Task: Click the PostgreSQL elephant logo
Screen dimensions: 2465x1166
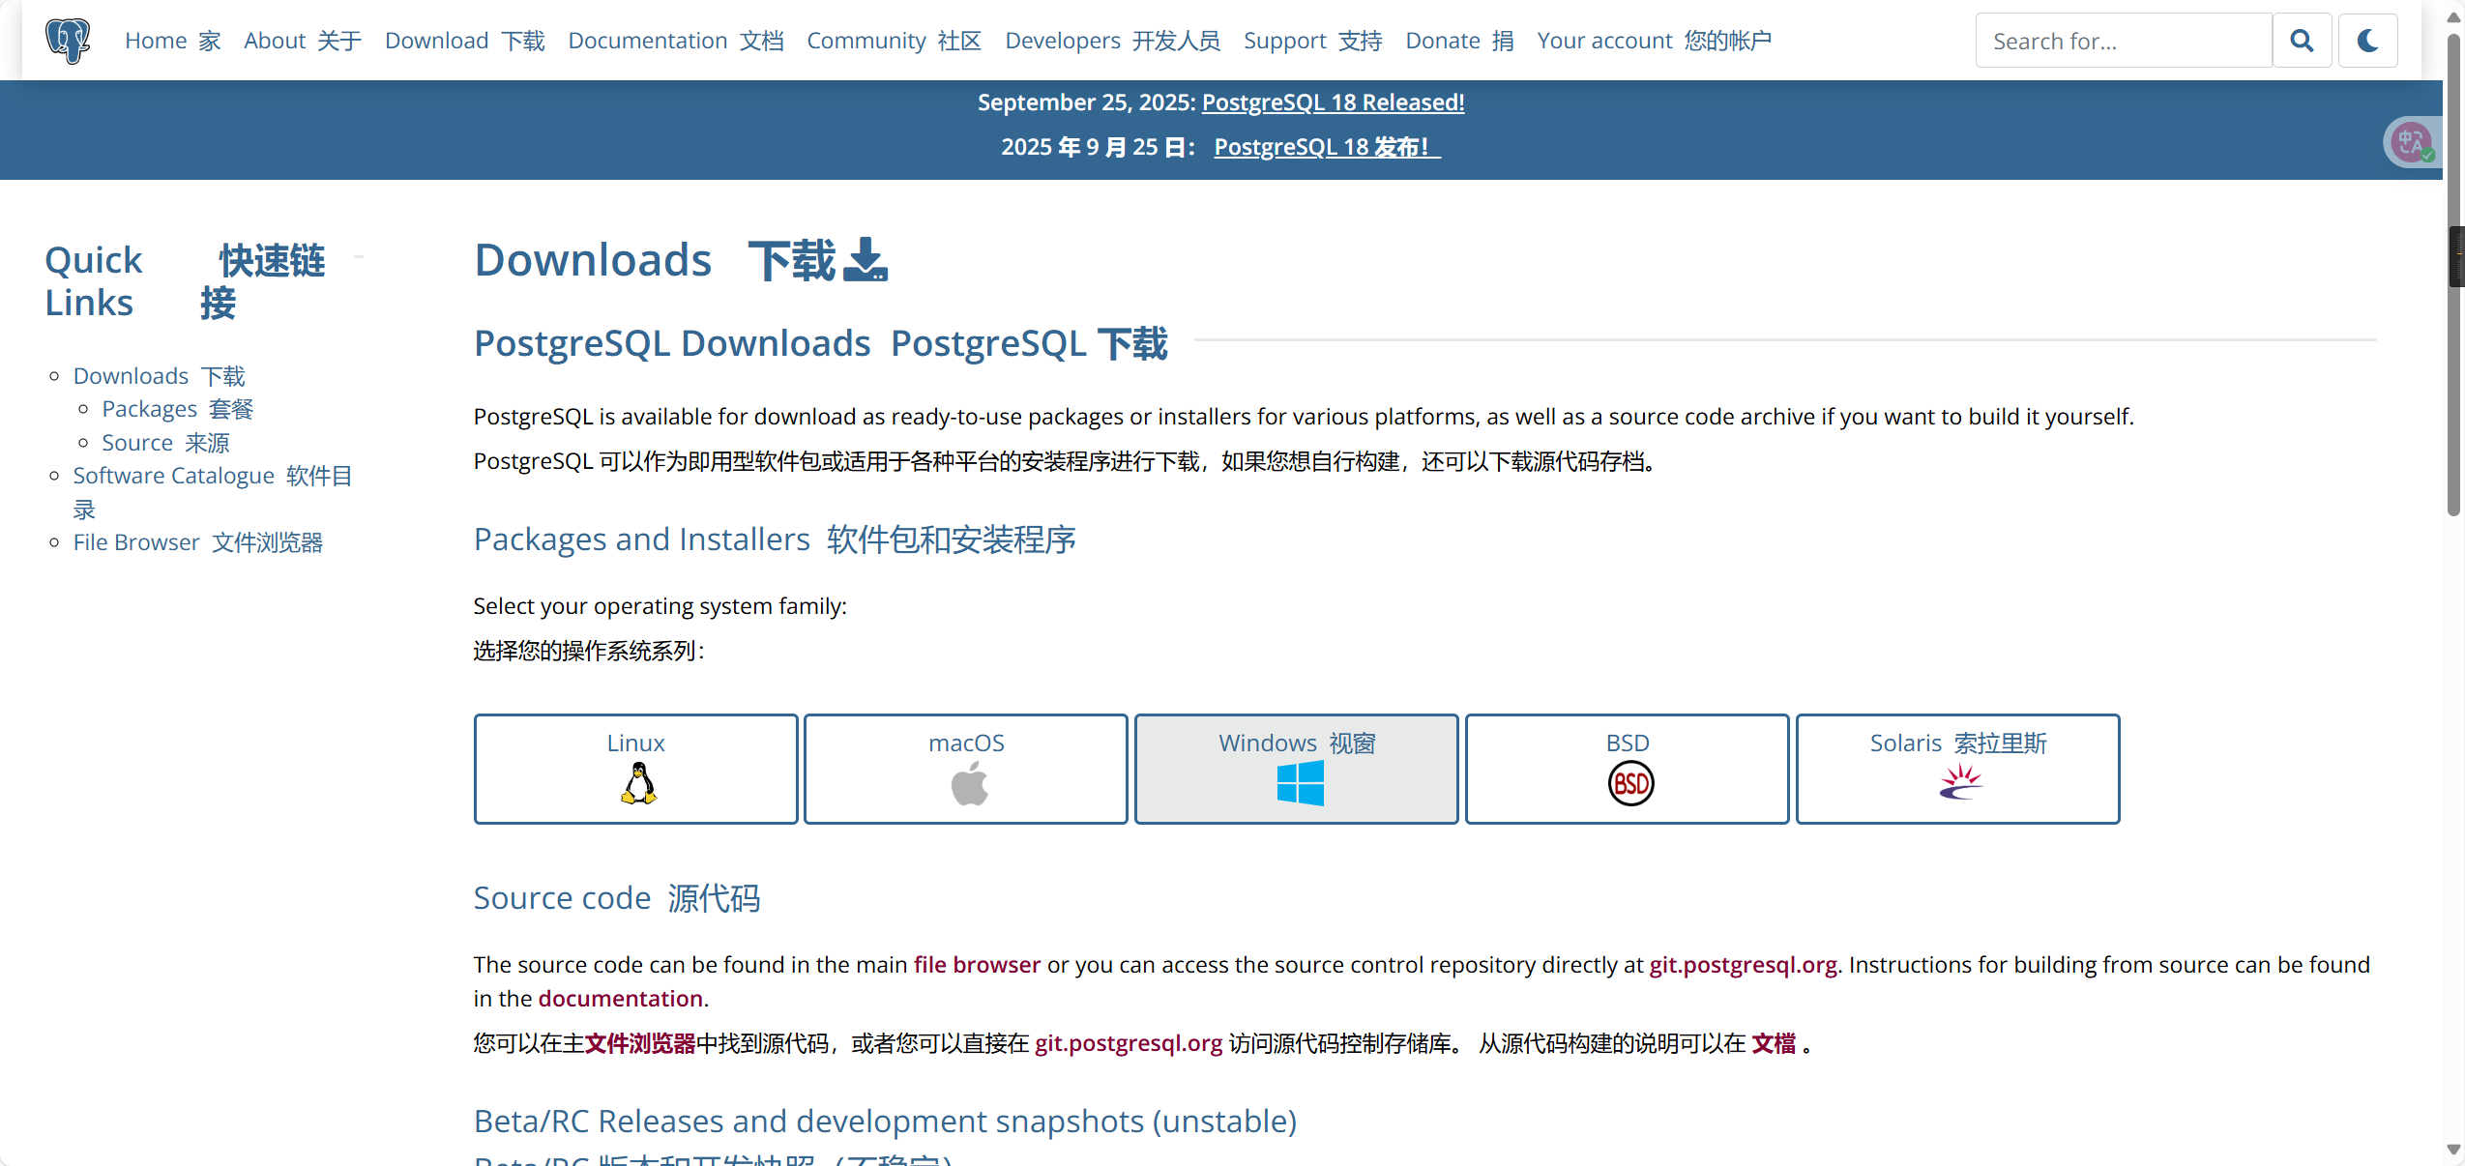Action: pos(68,41)
